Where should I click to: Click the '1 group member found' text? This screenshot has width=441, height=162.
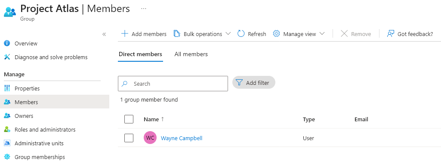149,99
